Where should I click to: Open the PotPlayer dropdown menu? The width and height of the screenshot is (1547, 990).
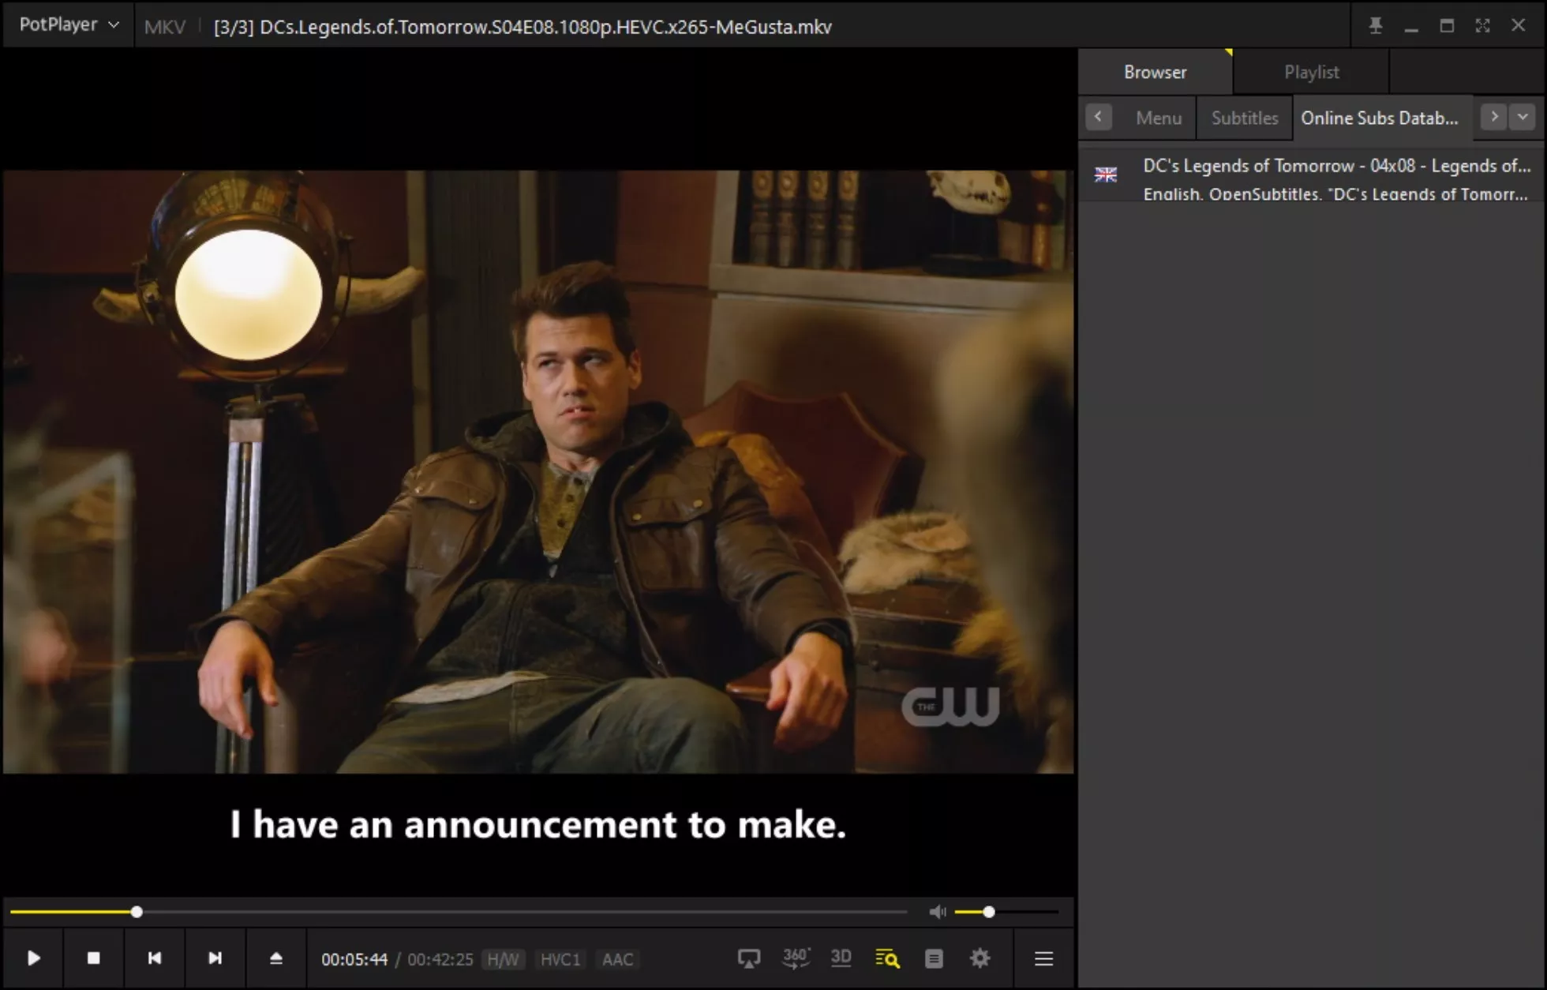click(x=69, y=25)
